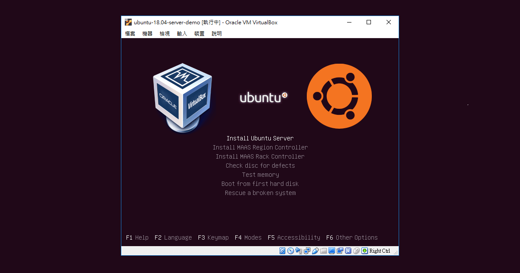Open the 輸入 menu
The width and height of the screenshot is (520, 273).
182,33
